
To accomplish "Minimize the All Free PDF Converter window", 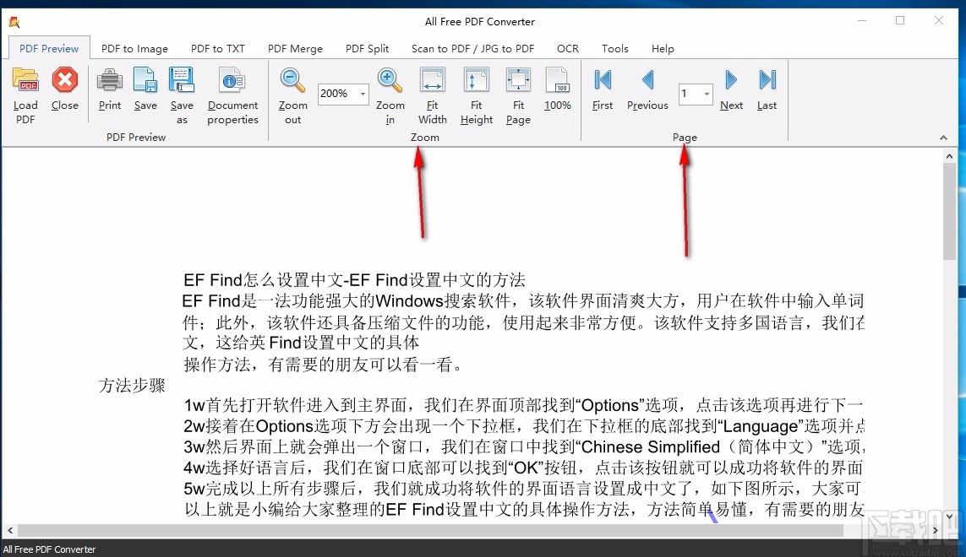I will tap(862, 20).
